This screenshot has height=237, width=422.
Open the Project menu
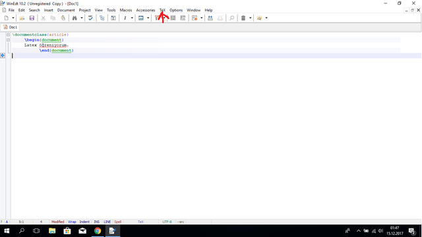[x=84, y=11]
